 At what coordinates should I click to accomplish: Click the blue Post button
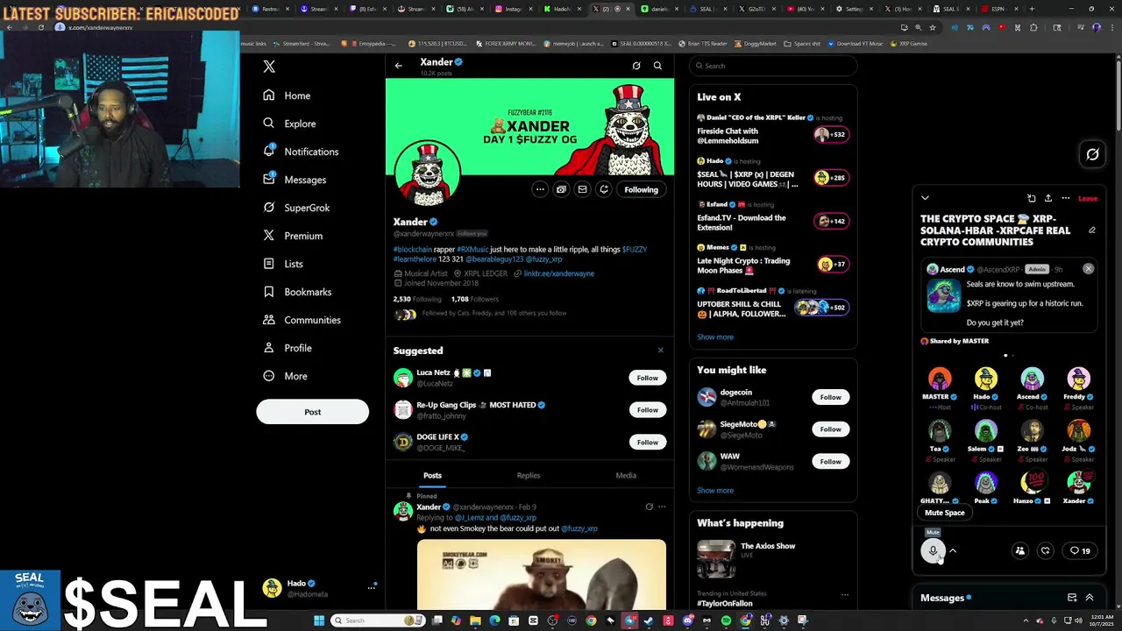312,412
